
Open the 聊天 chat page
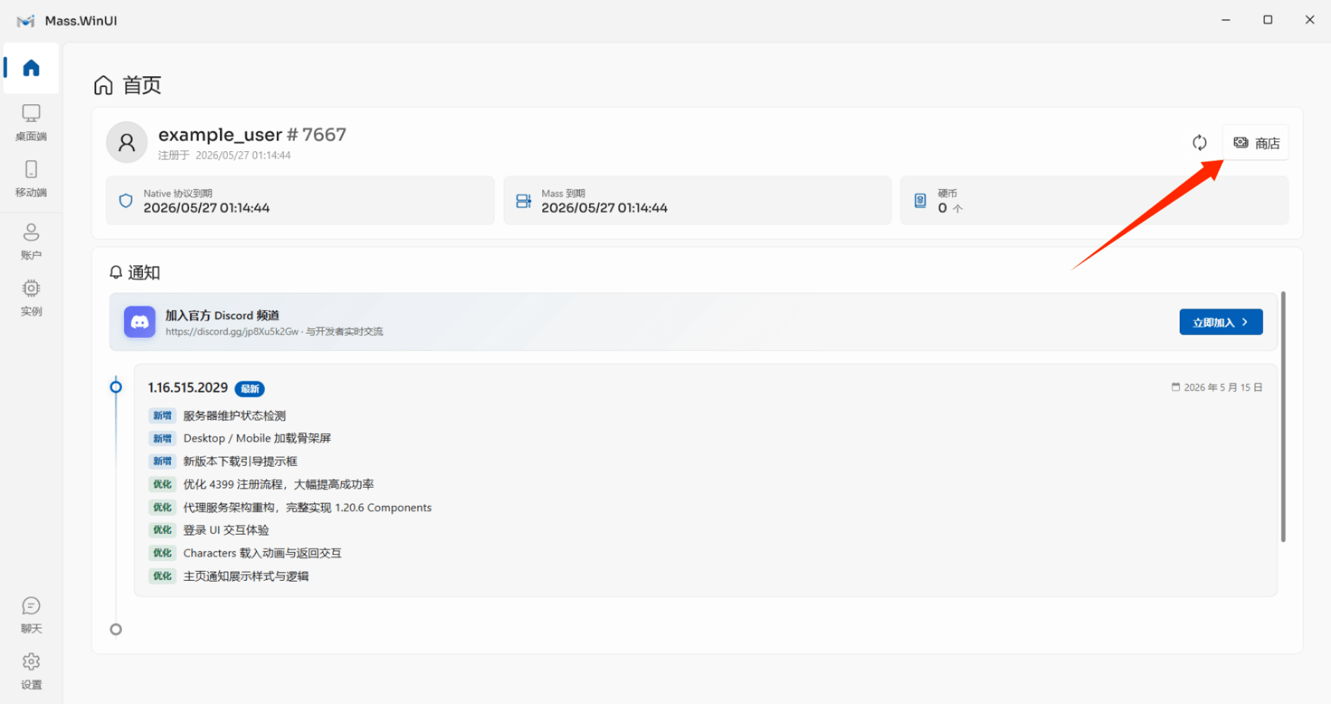point(32,615)
